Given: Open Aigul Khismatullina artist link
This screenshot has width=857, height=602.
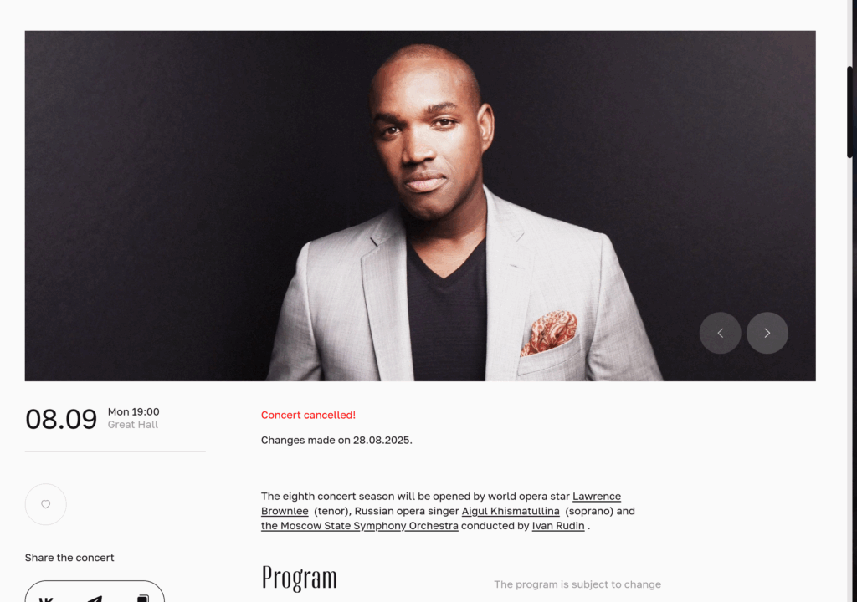Looking at the screenshot, I should [511, 512].
